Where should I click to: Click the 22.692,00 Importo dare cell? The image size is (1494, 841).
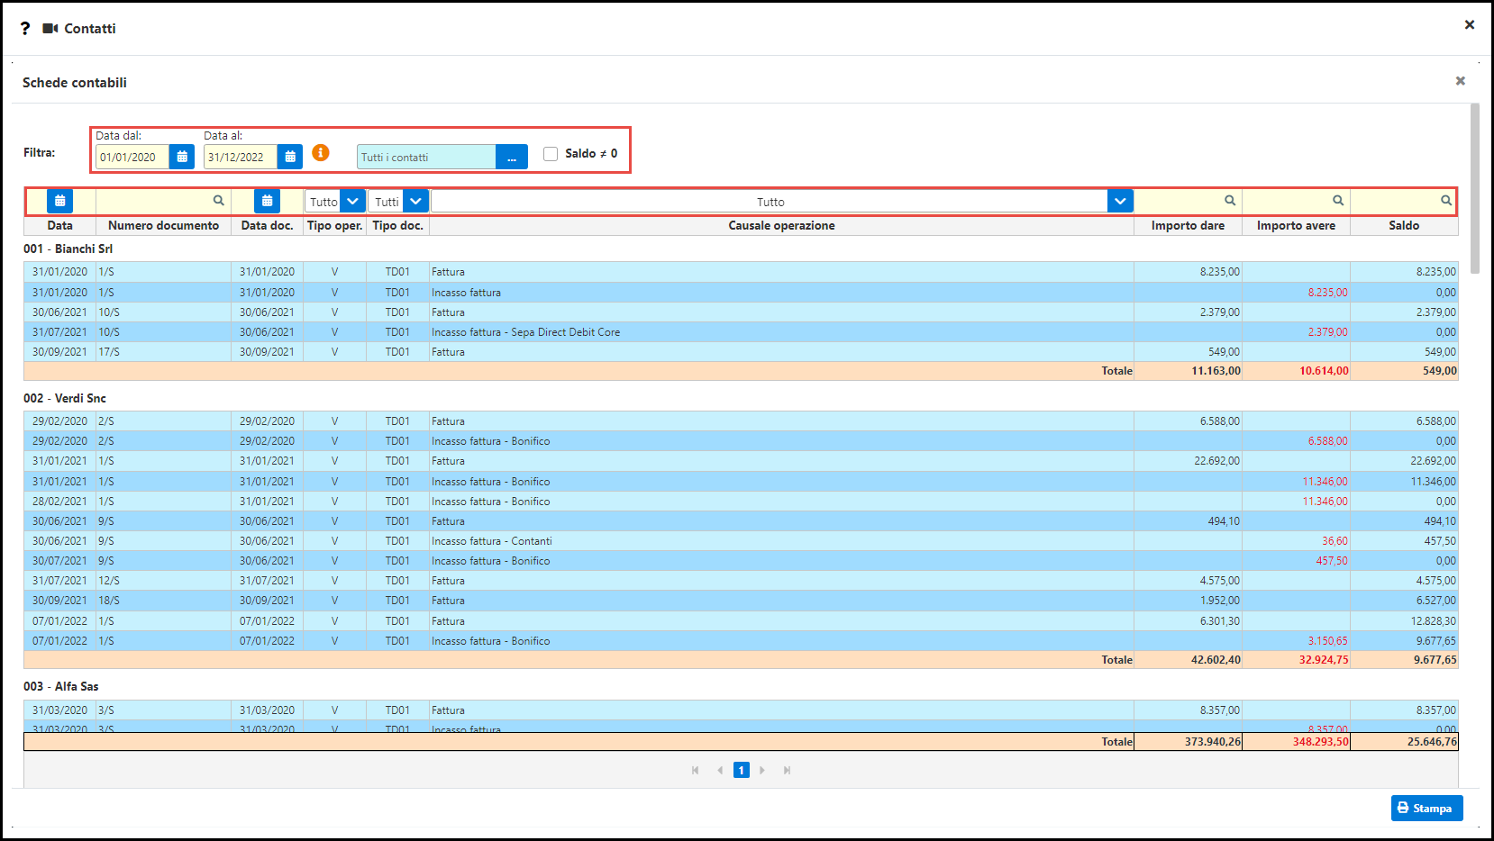pos(1188,461)
